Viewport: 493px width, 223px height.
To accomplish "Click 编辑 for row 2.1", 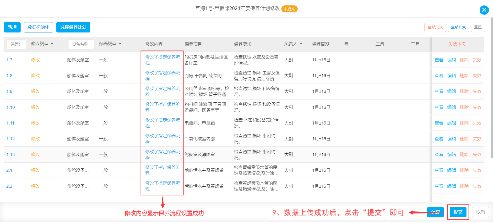I will 452,170.
